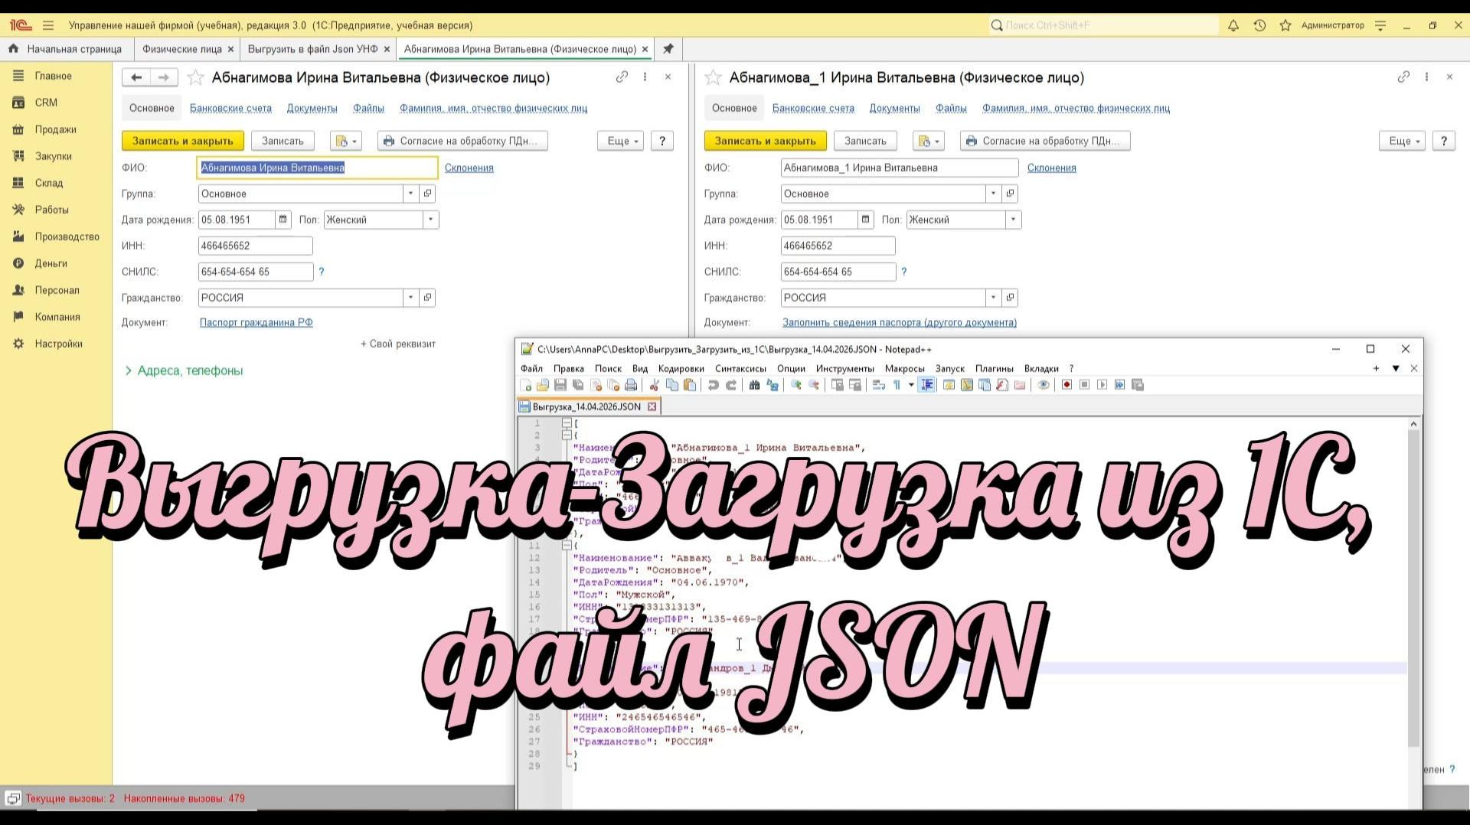The image size is (1470, 825).
Task: Click Print icon in Notepad++ toolbar
Action: (x=631, y=385)
